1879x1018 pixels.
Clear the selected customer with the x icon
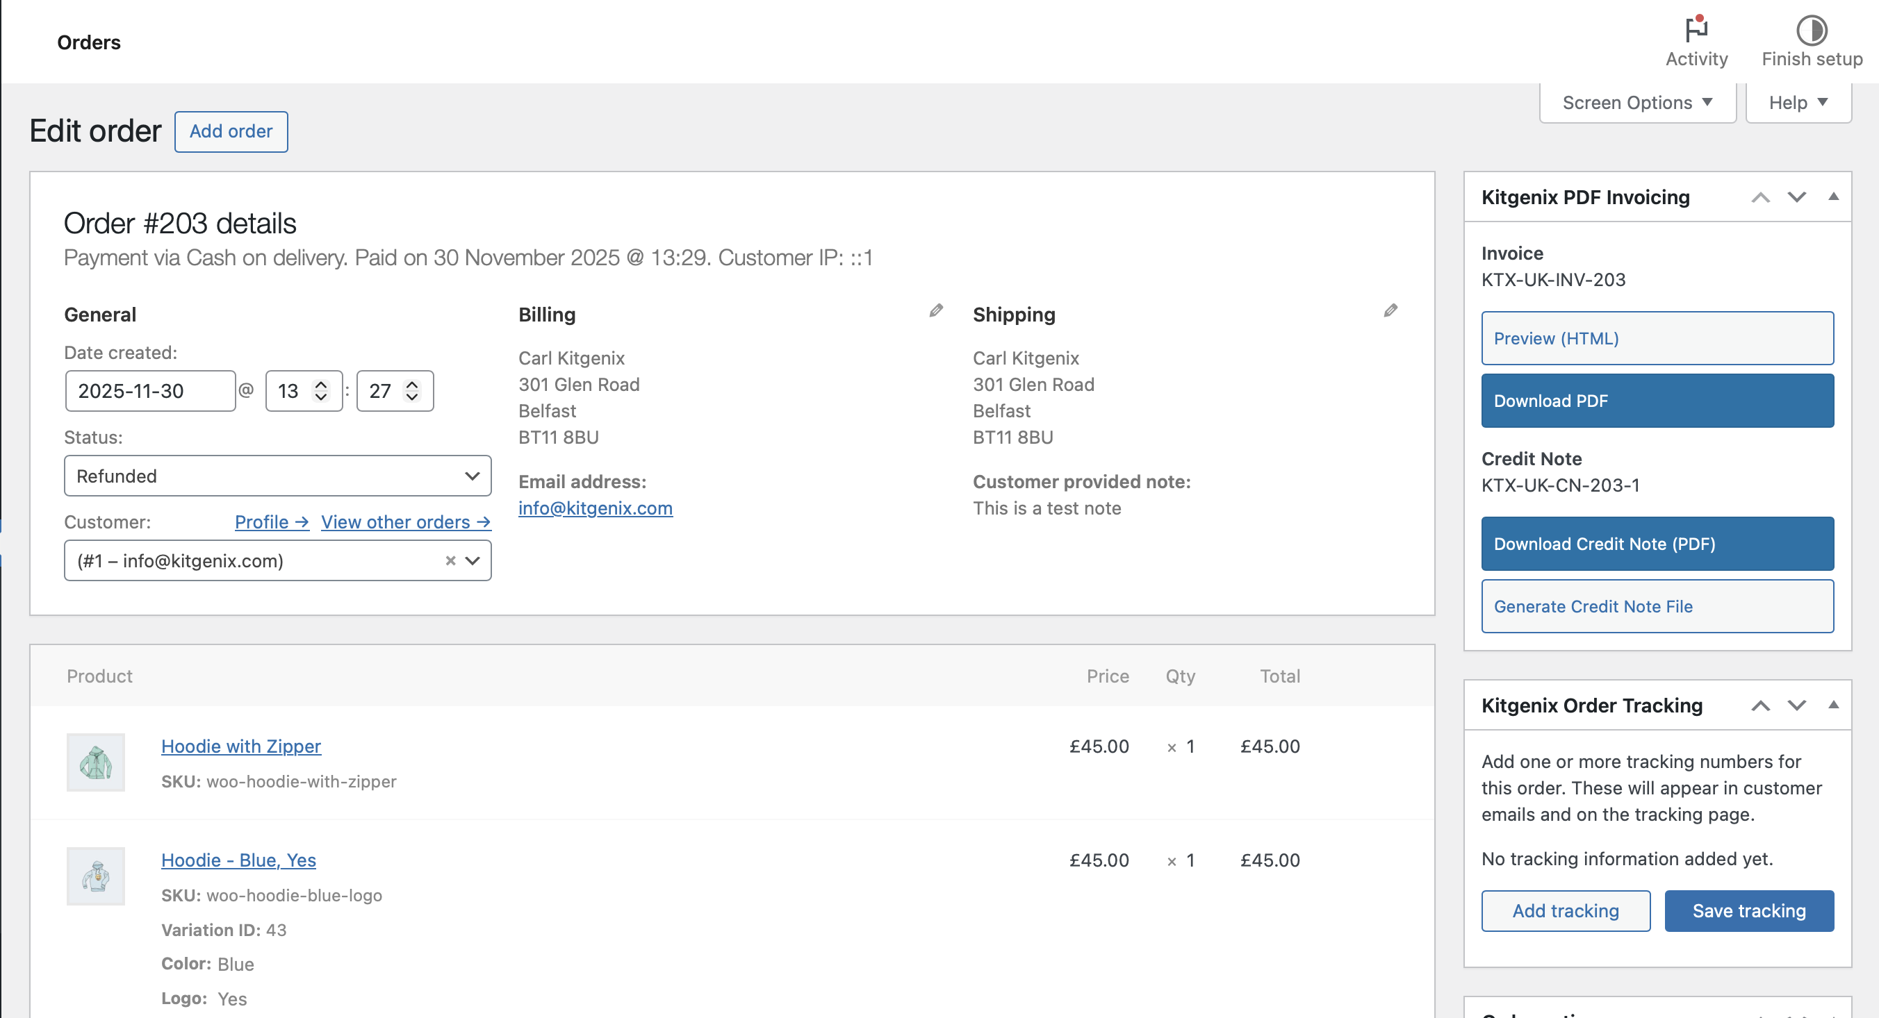coord(450,560)
